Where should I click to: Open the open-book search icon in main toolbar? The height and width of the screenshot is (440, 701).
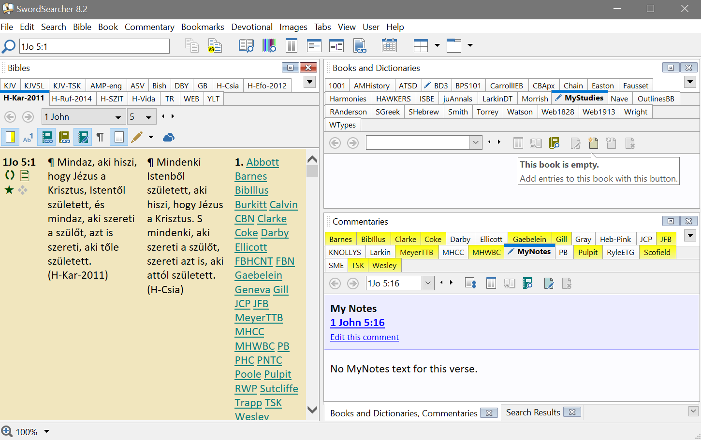coord(246,46)
